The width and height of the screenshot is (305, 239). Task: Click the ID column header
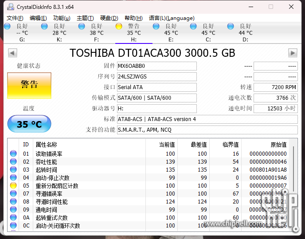[26, 145]
